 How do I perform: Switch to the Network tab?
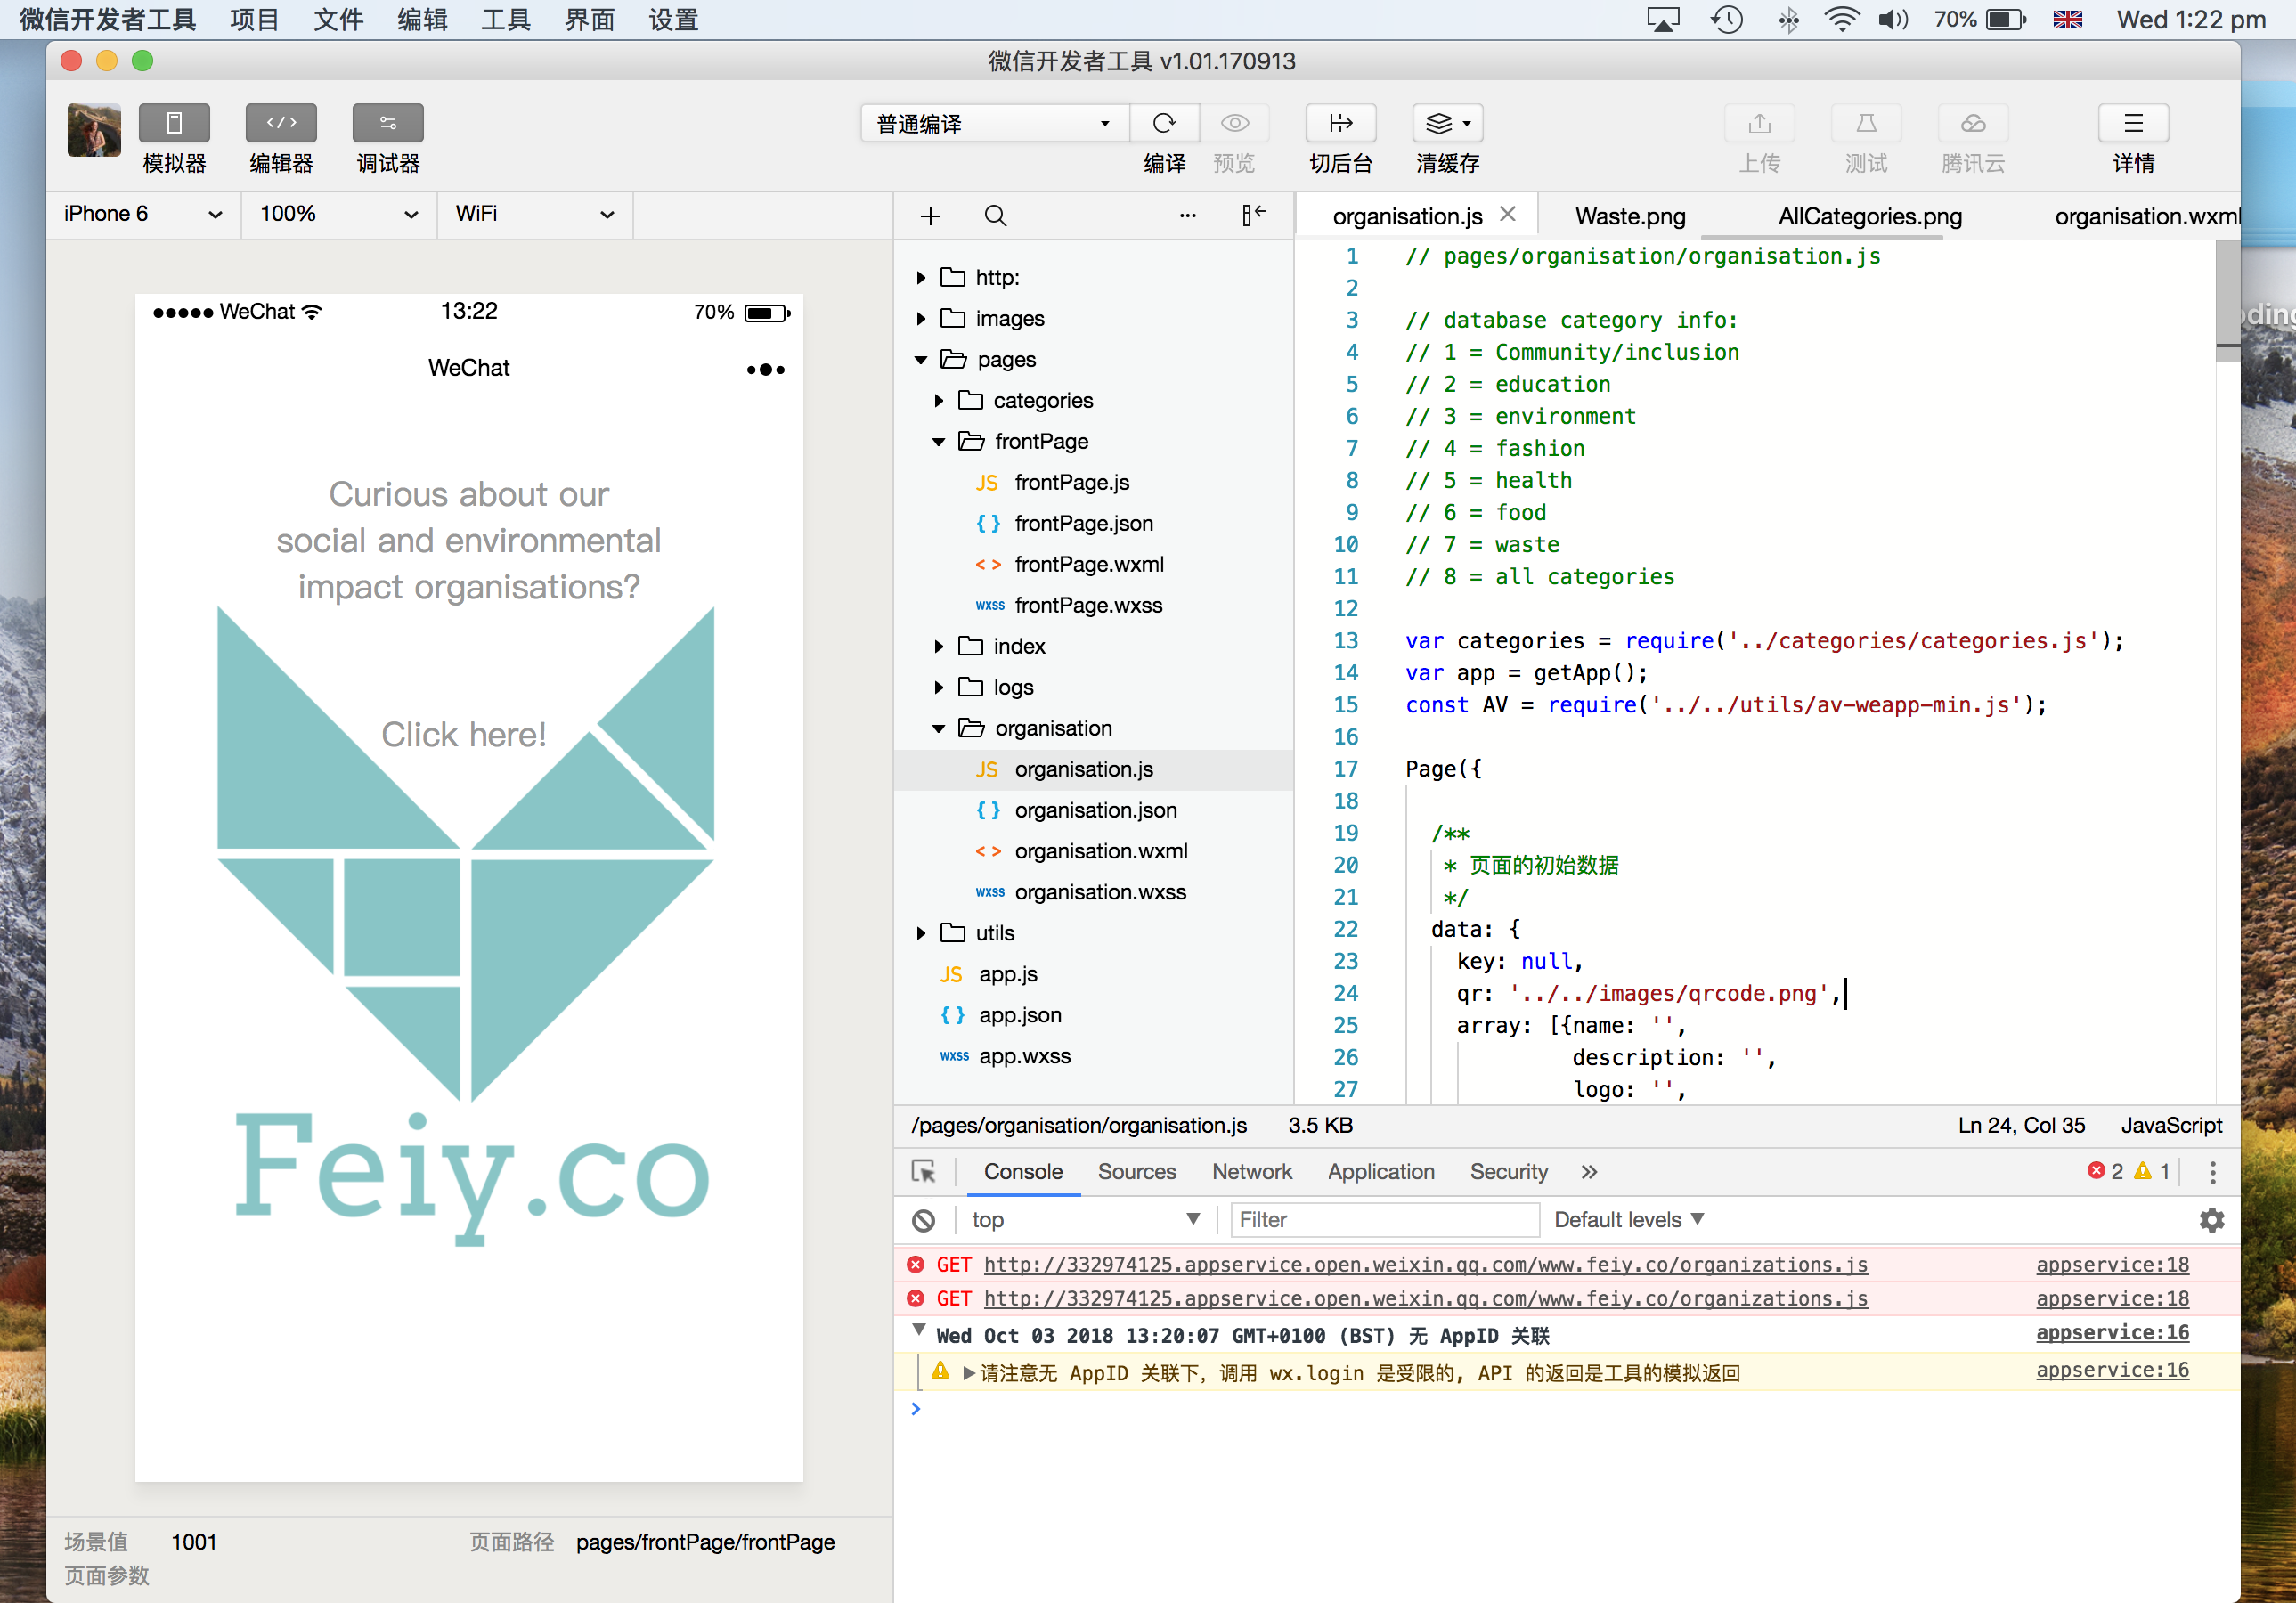click(x=1251, y=1171)
